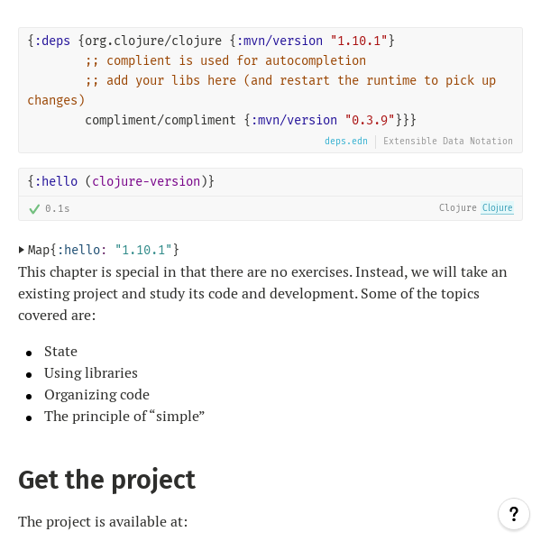The image size is (541, 541).
Task: Click the green checkmark status icon
Action: (34, 208)
